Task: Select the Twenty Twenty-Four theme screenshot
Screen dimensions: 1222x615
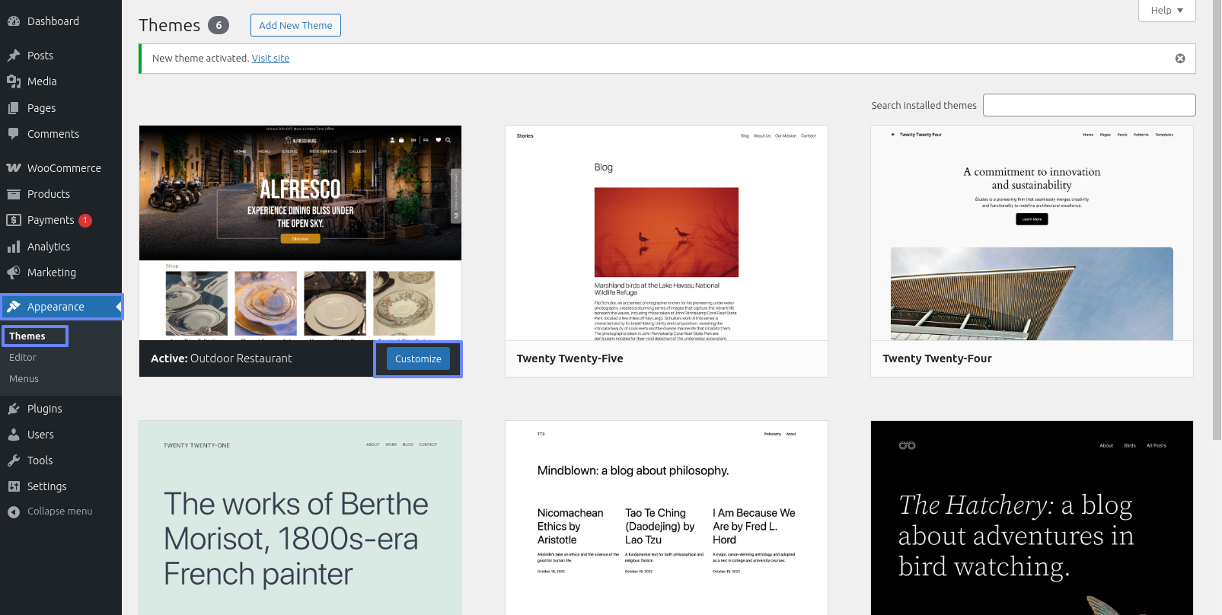Action: (x=1032, y=233)
